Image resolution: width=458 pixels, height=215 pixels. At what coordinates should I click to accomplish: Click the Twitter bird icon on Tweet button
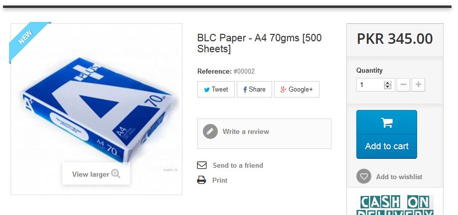pyautogui.click(x=207, y=90)
